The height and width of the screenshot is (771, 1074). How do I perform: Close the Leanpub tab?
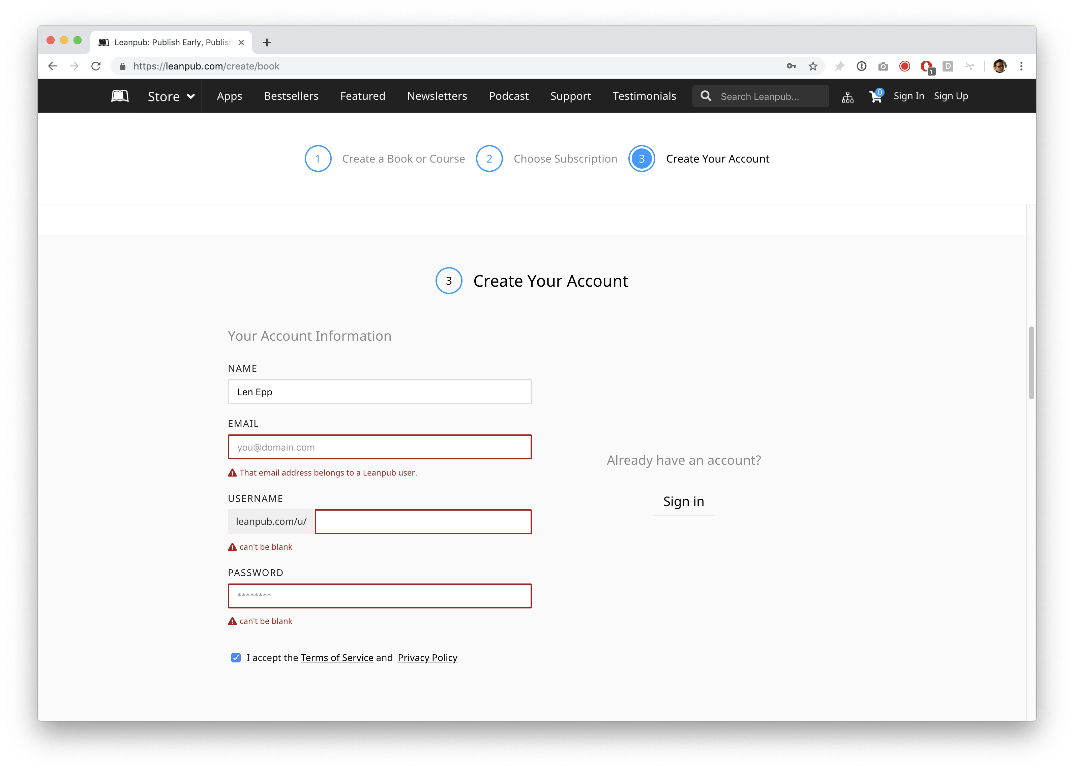coord(241,42)
